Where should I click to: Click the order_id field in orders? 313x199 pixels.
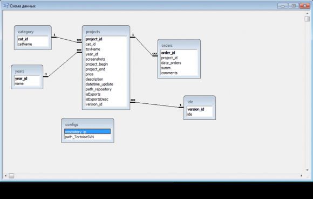click(x=179, y=53)
